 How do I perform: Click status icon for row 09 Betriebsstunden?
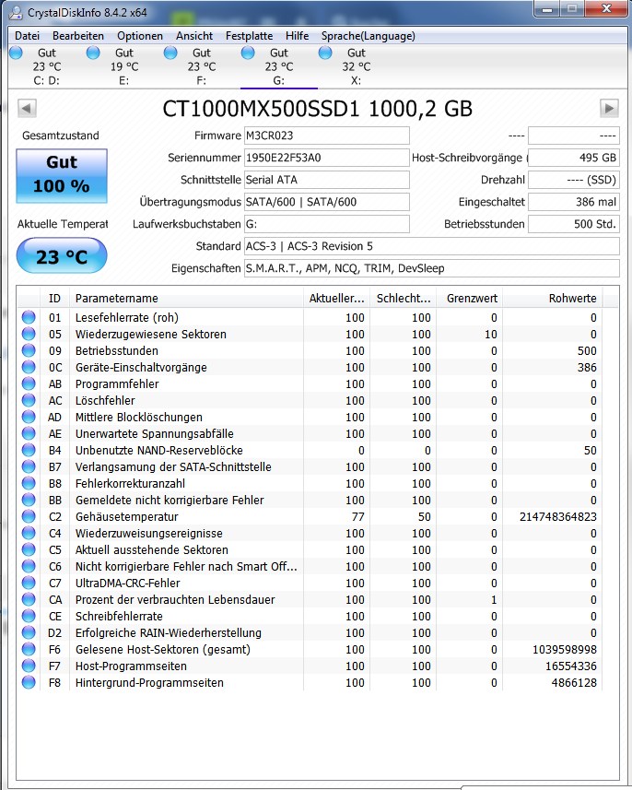click(x=29, y=350)
